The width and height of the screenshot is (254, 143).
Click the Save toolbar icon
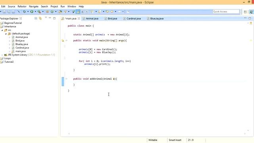point(4,12)
